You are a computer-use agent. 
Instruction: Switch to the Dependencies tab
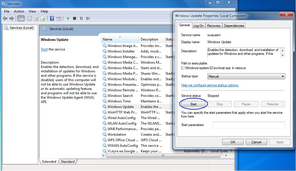234,25
